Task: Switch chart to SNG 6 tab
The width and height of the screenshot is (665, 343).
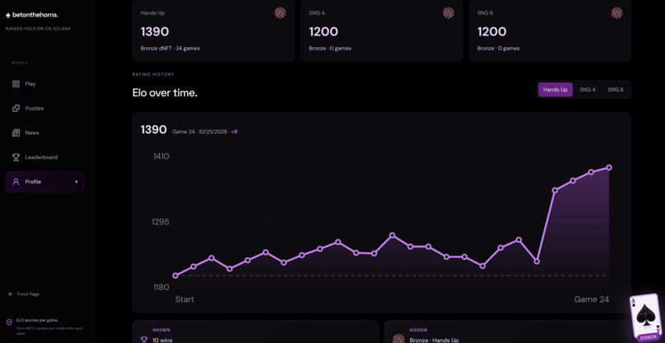Action: [x=615, y=90]
